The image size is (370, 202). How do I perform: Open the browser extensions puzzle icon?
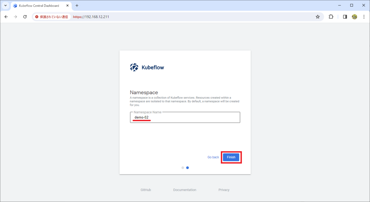pos(331,17)
